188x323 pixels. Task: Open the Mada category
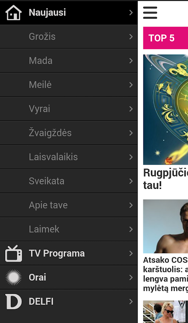tap(68, 61)
